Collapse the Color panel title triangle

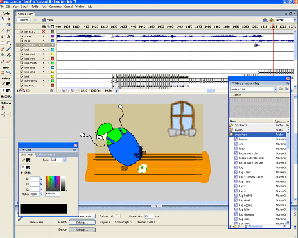click(x=24, y=150)
